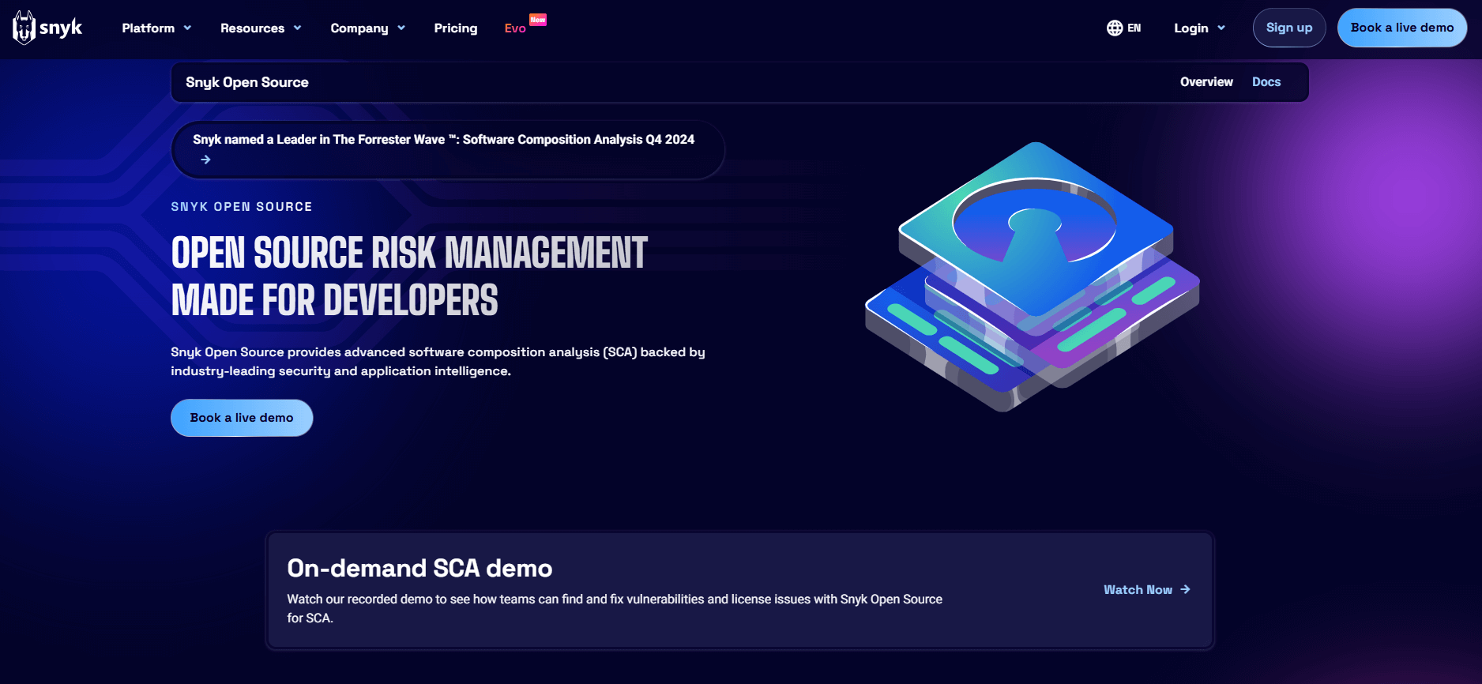Click the Open Source Risk Management headline

pos(409,276)
